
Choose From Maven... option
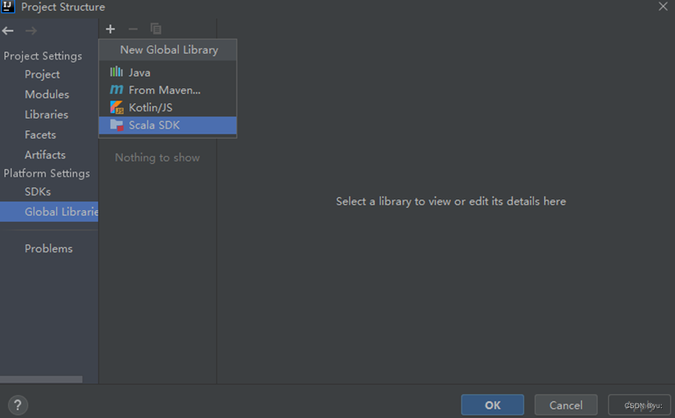coord(167,90)
